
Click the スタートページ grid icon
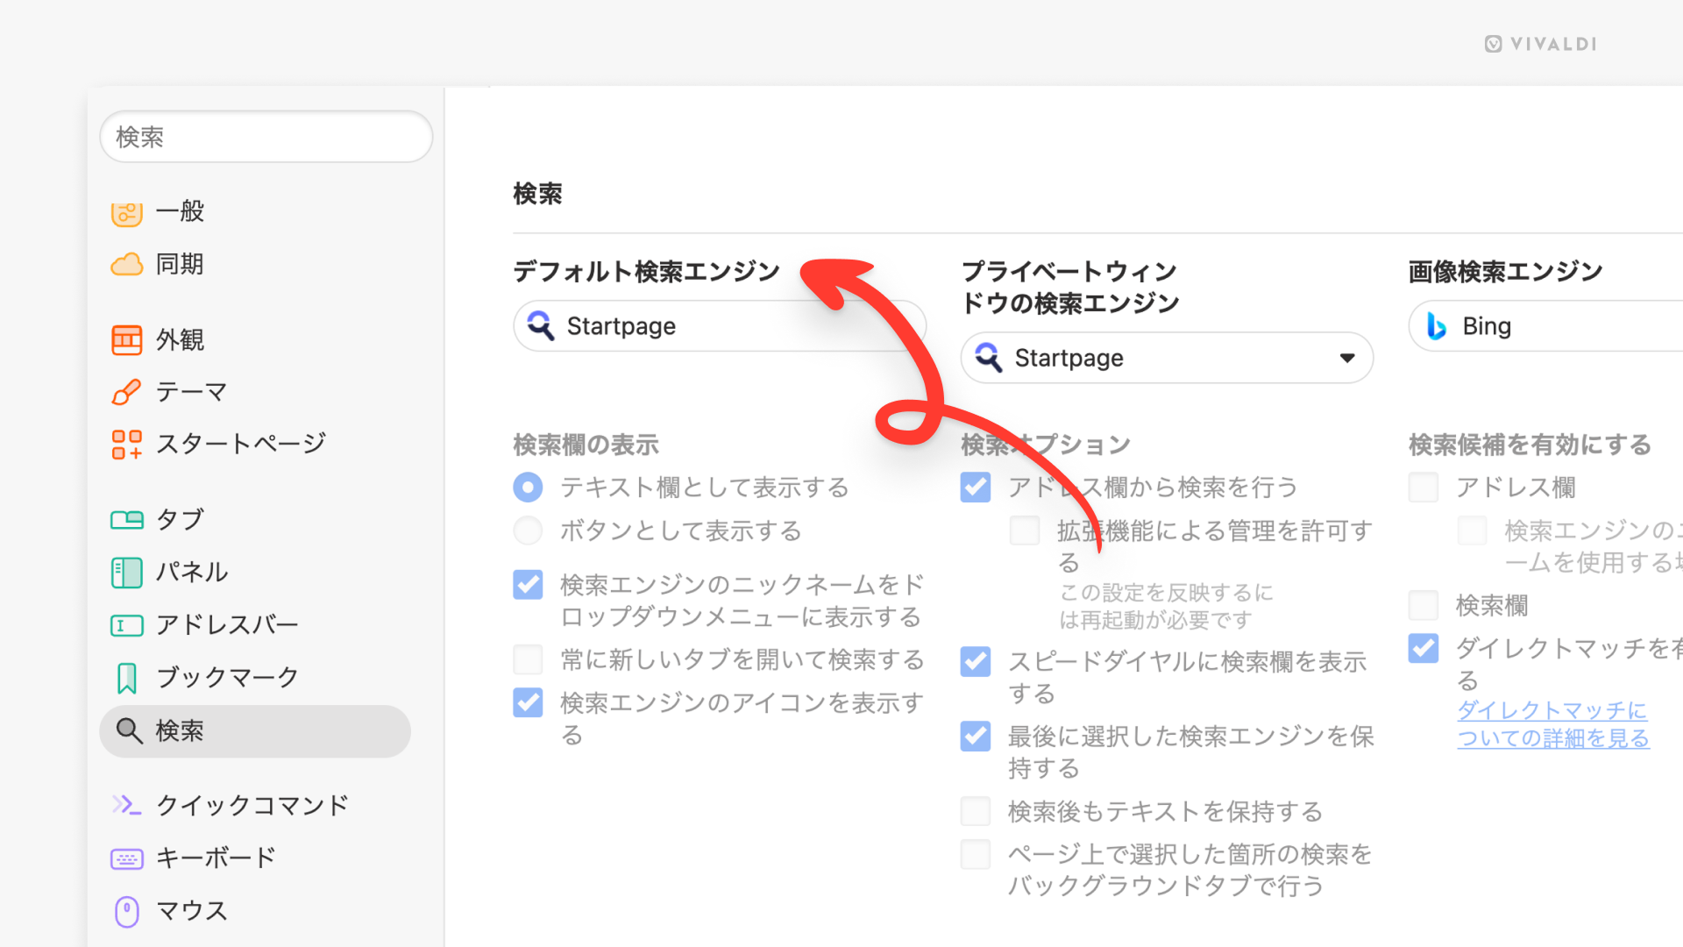click(x=127, y=445)
